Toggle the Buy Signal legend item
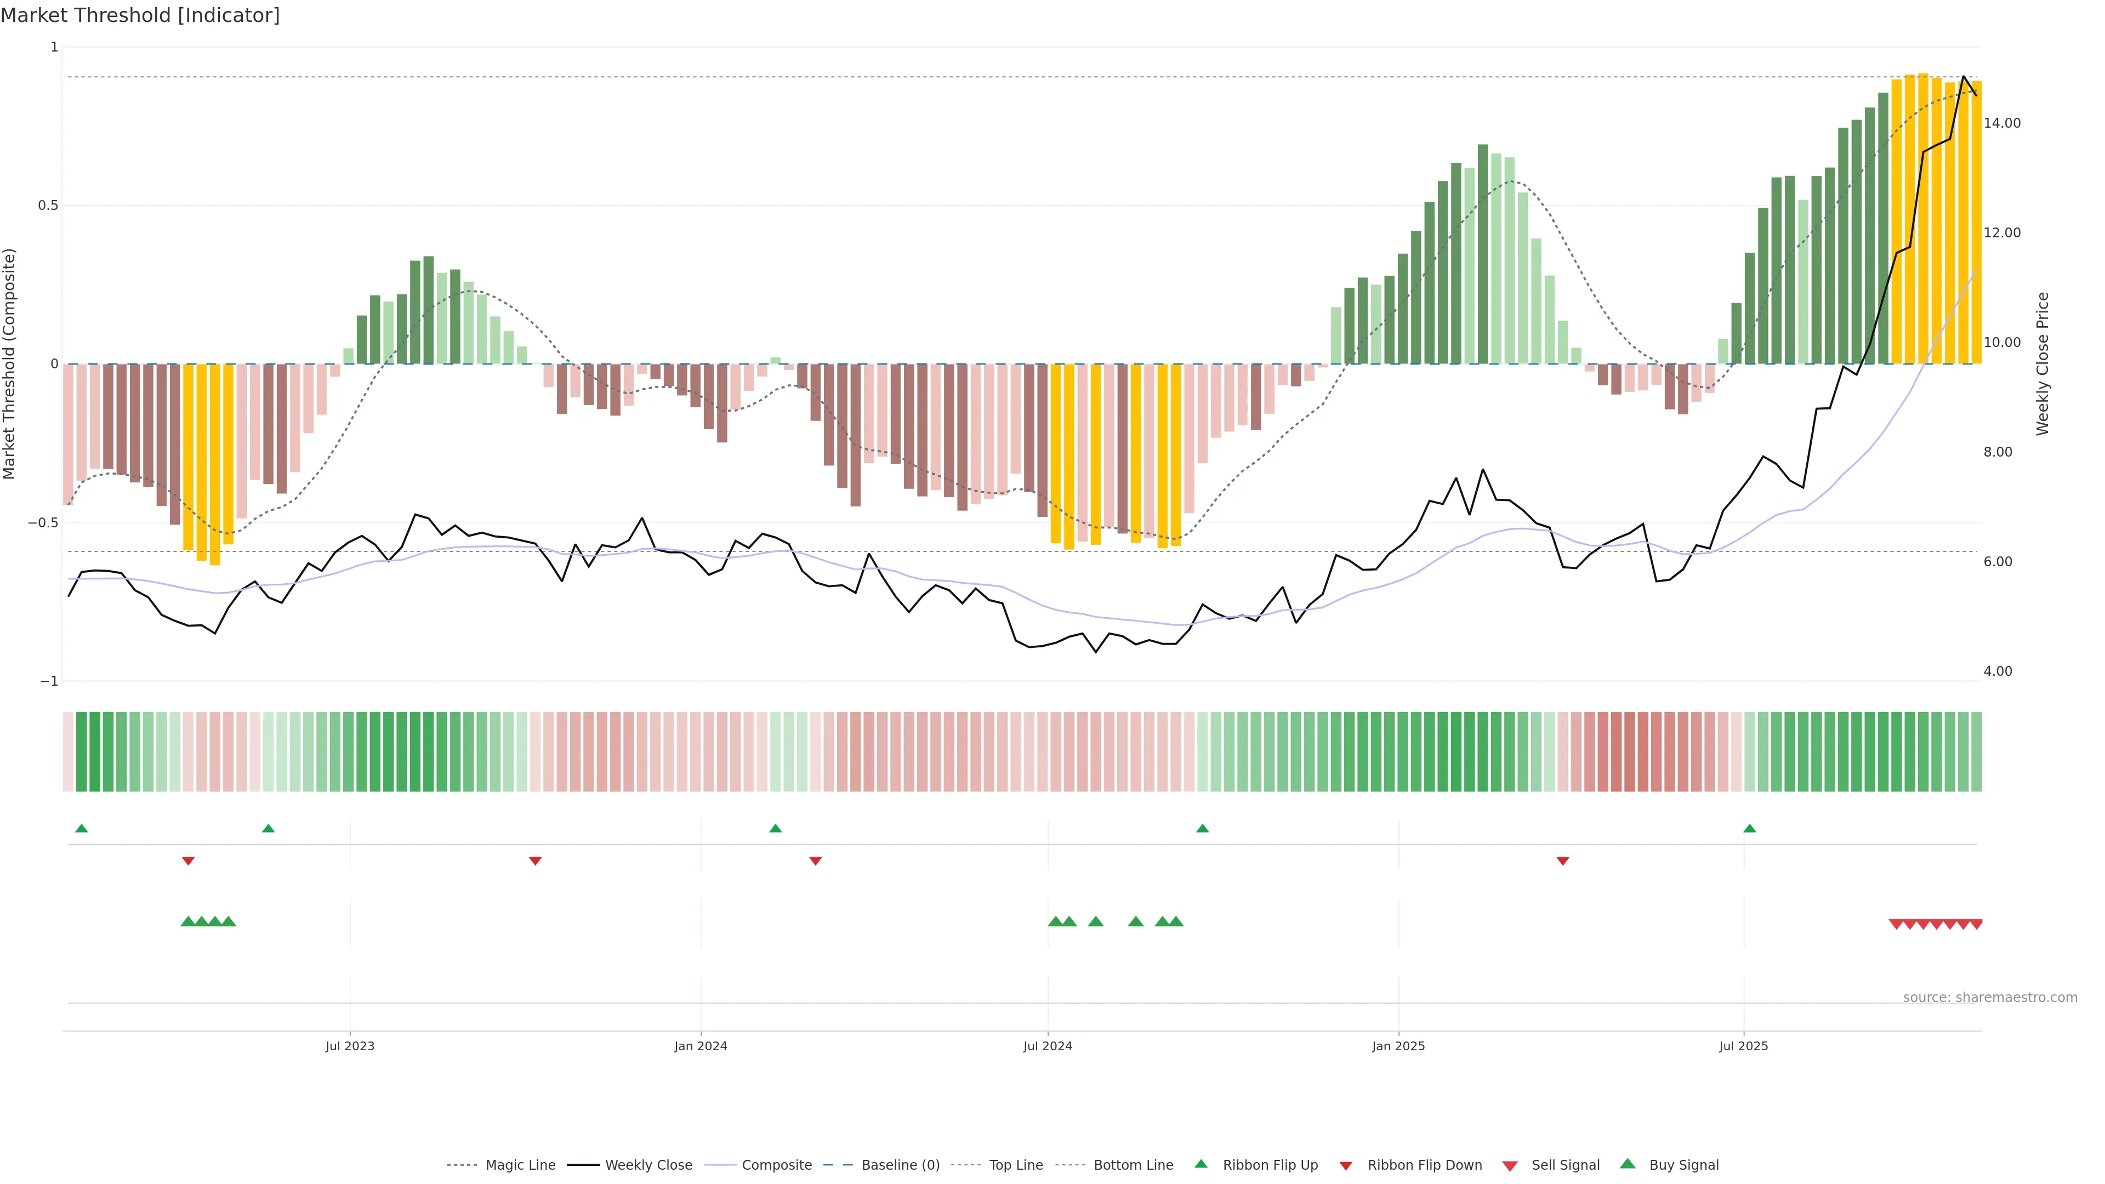 [1683, 1165]
